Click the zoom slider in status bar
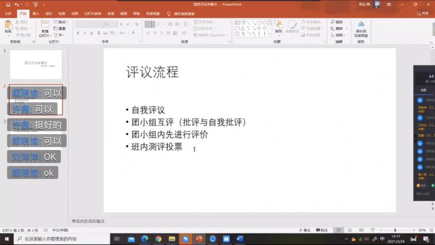 click(395, 230)
